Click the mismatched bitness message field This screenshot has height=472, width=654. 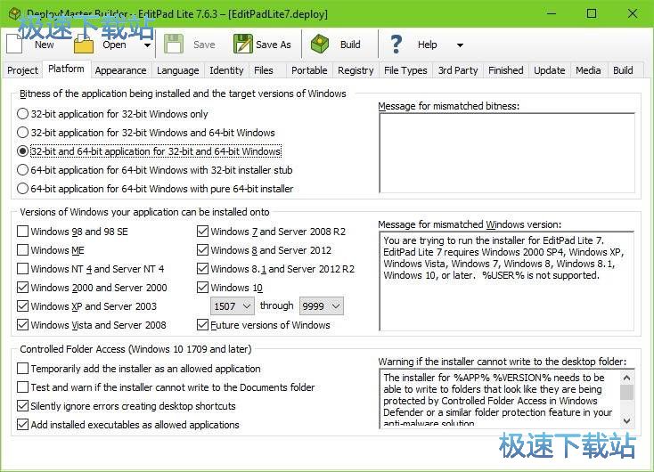[506, 152]
